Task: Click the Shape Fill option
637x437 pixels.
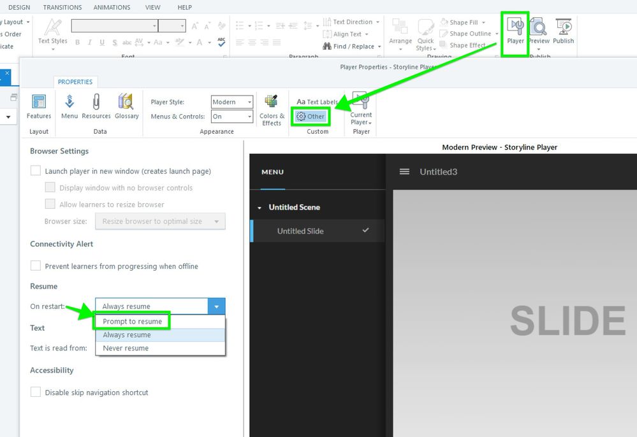Action: 460,22
